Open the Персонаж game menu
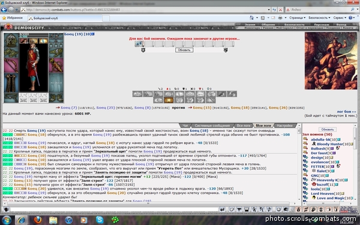Viewport: 360px width, 225px height. point(322,25)
